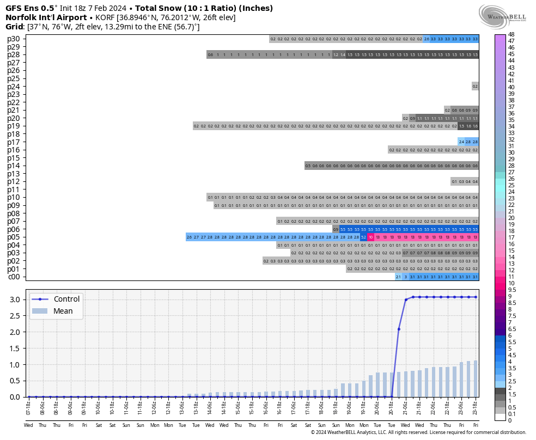The width and height of the screenshot is (536, 440).
Task: Click the '2.4' cell in row p17
Action: click(x=461, y=142)
